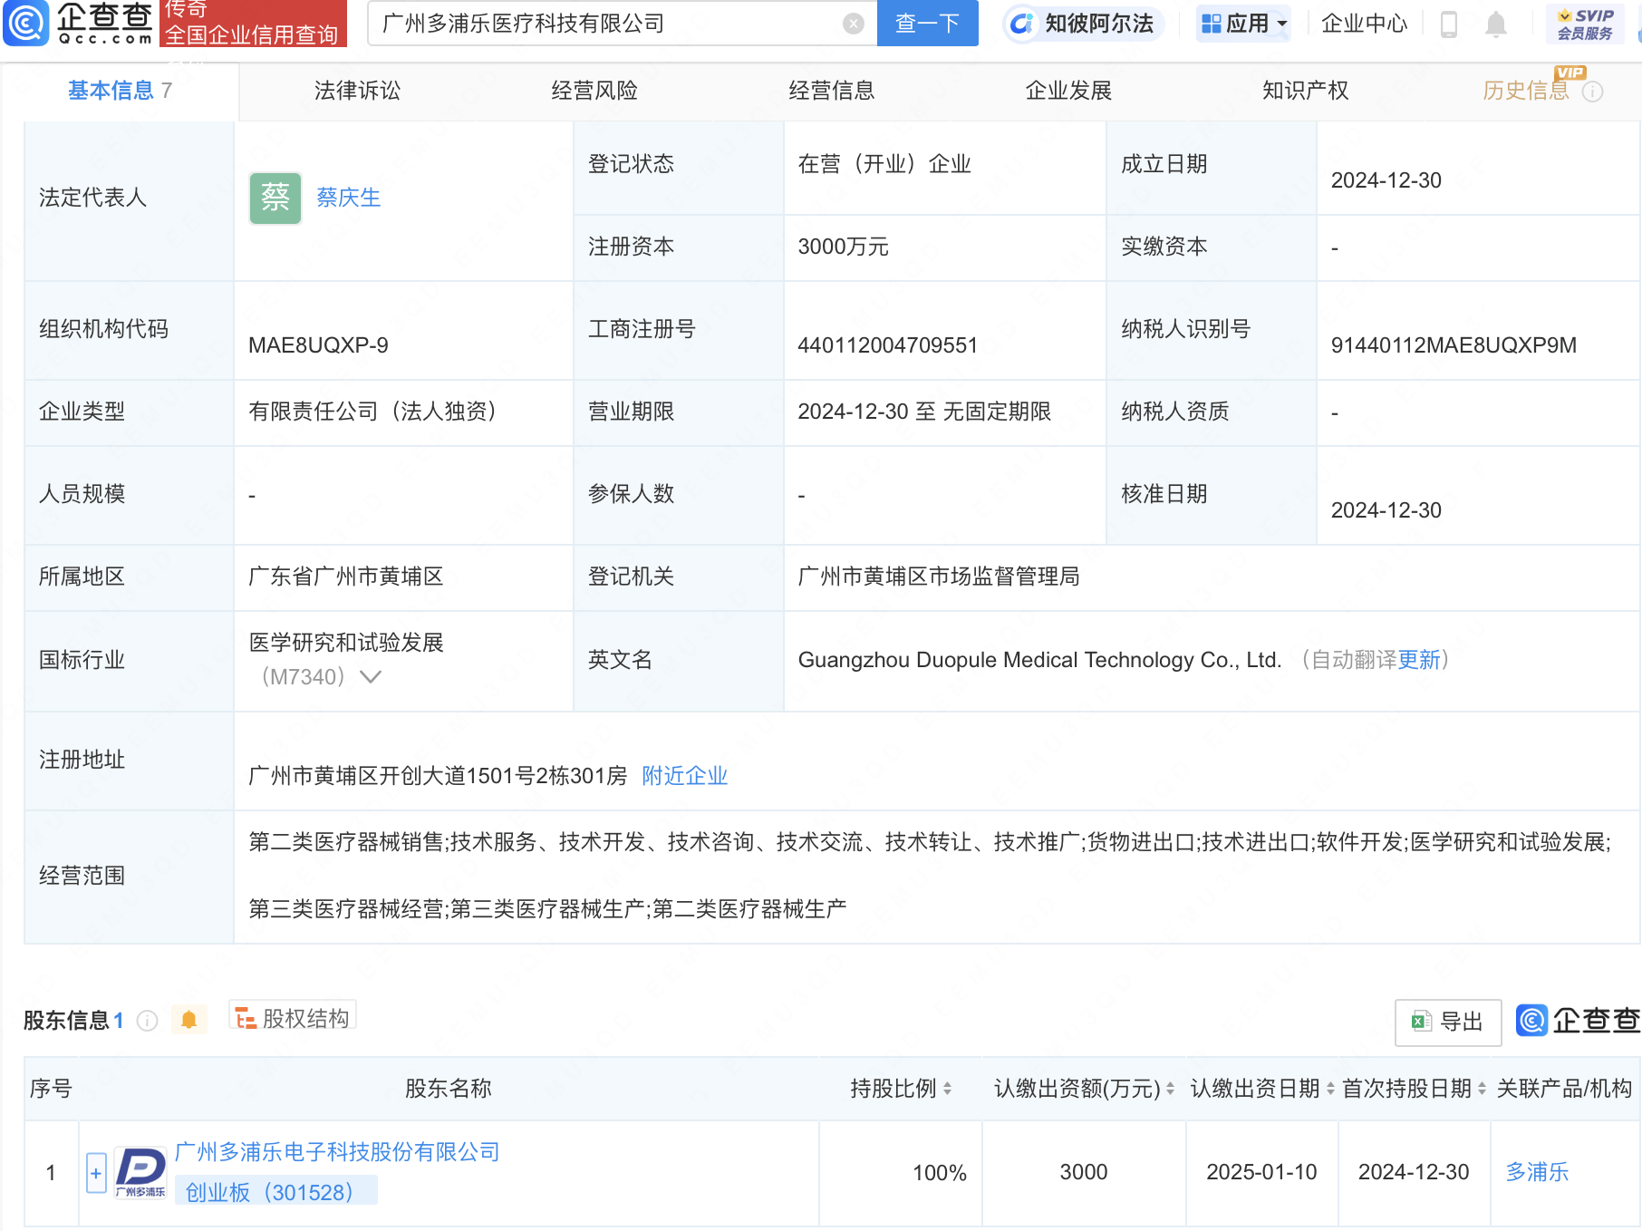Click the Qcc.com logo icon
Viewport: 1642px width, 1231px height.
pyautogui.click(x=27, y=23)
